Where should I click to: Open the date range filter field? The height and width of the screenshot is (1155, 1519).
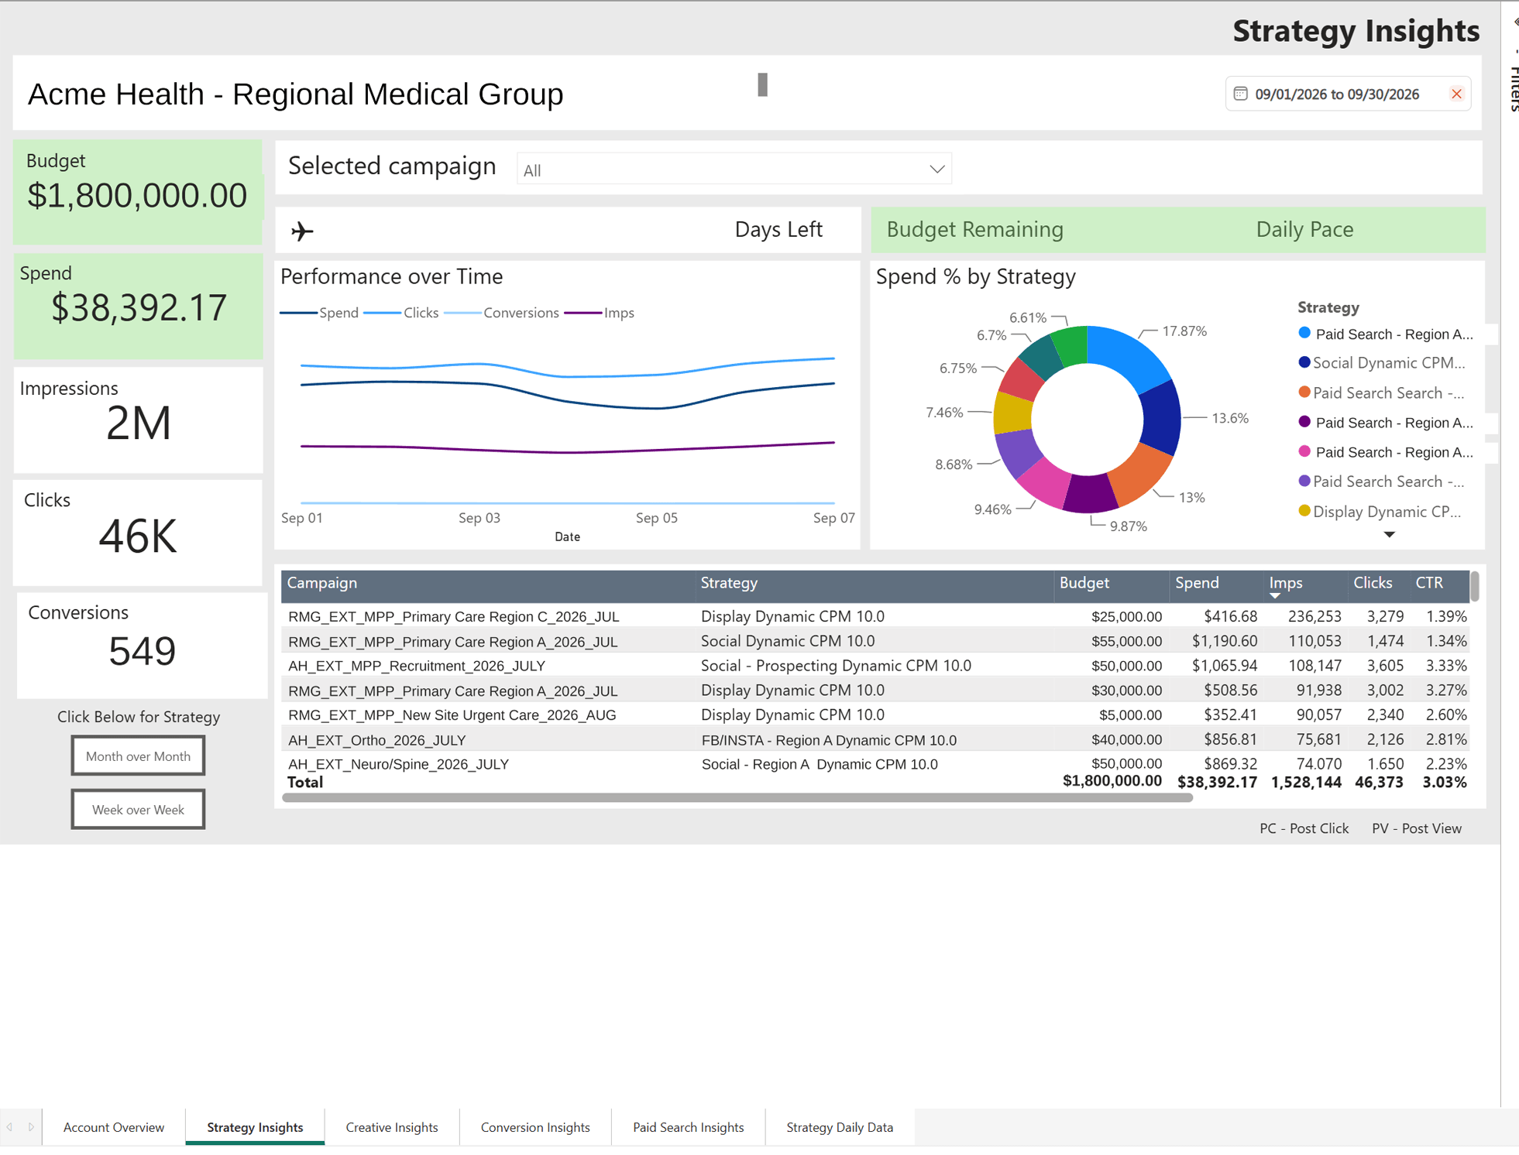click(1348, 94)
